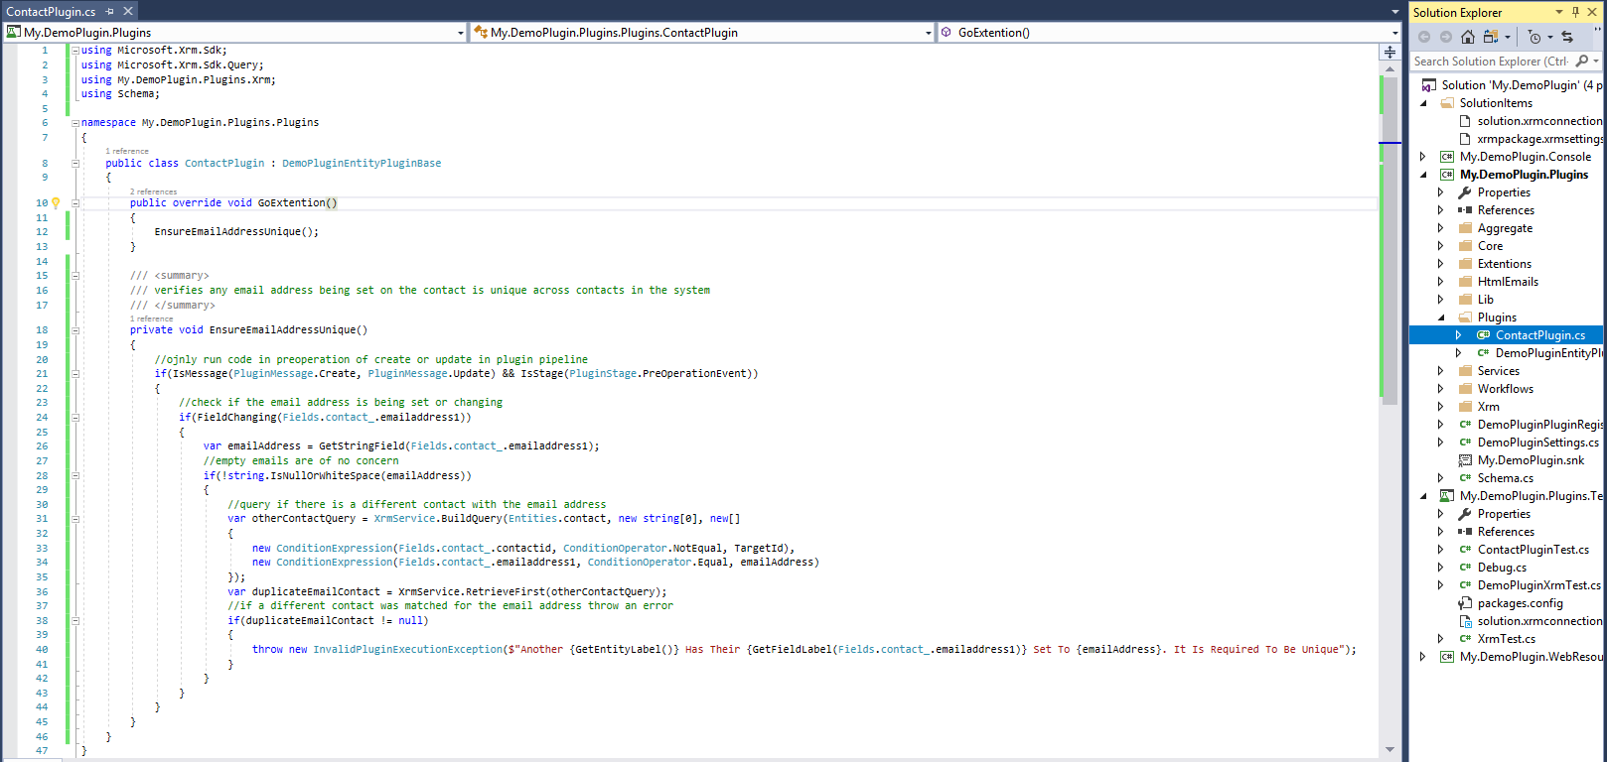Open the GoExtention() member dropdown
The image size is (1607, 762).
point(1394,33)
